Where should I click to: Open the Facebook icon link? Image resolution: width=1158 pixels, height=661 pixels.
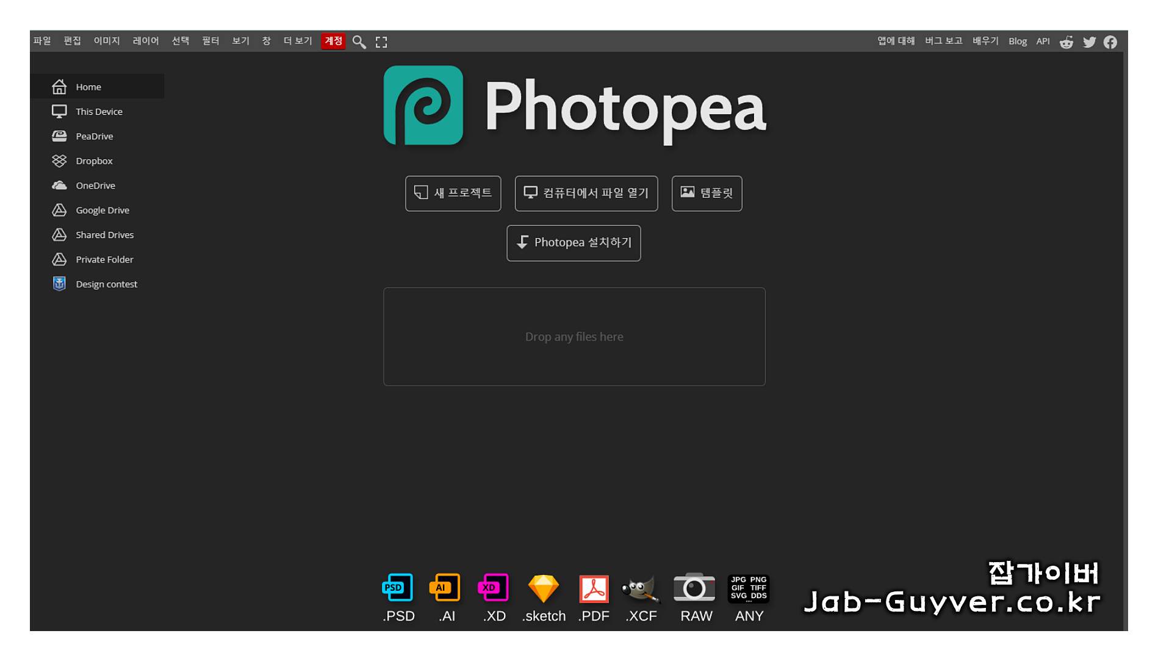pos(1110,42)
